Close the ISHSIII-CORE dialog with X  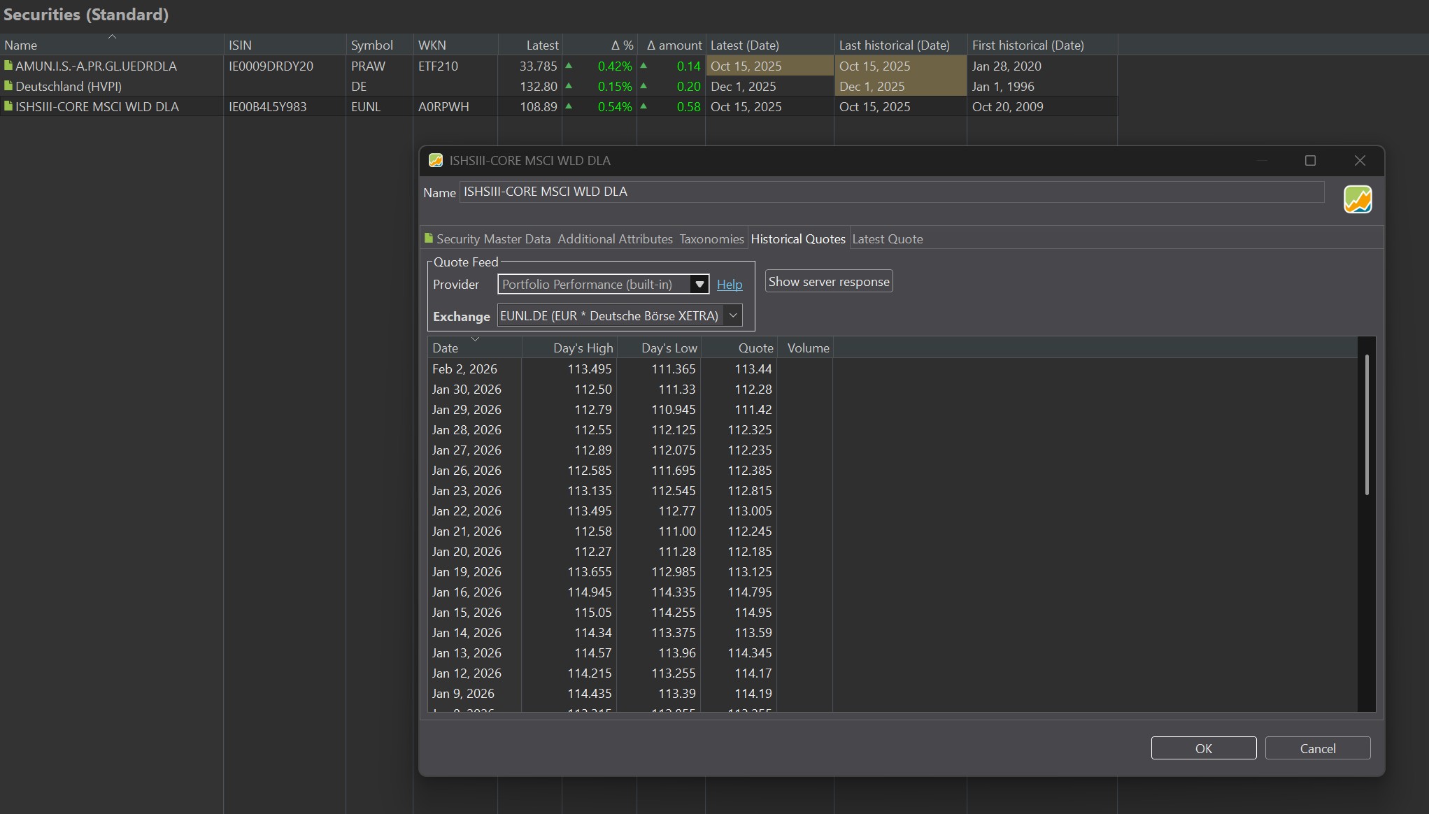click(1359, 161)
